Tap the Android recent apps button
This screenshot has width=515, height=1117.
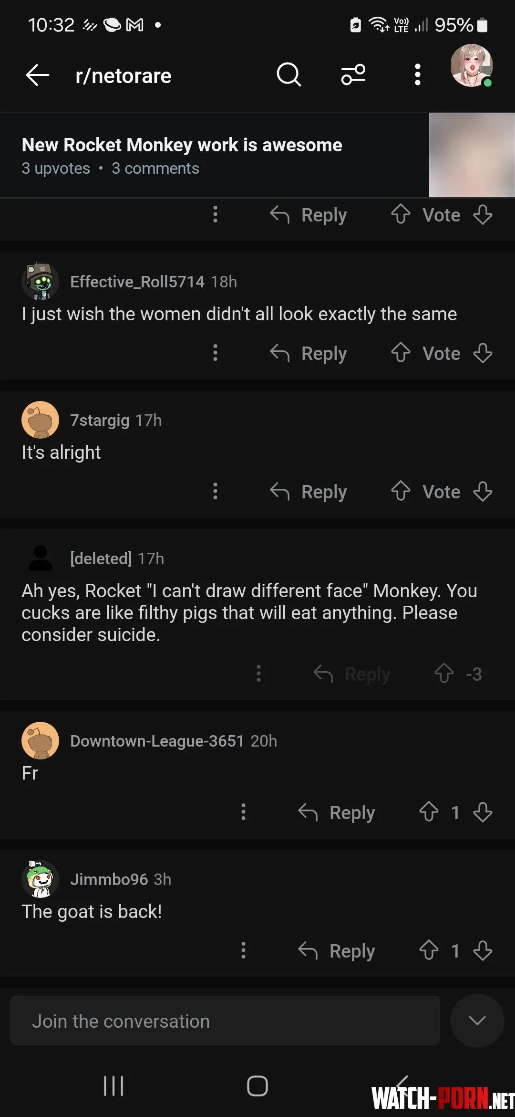tap(113, 1086)
